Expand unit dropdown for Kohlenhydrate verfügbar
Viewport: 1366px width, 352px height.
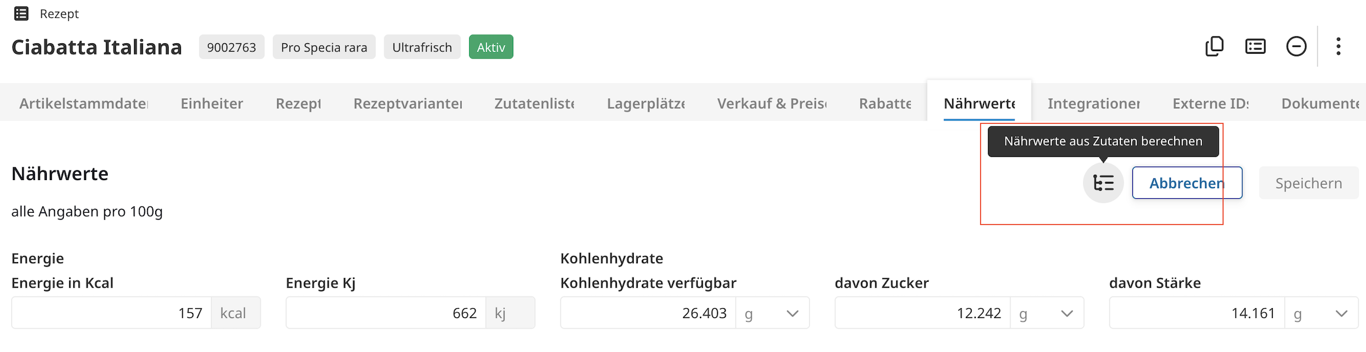click(792, 313)
